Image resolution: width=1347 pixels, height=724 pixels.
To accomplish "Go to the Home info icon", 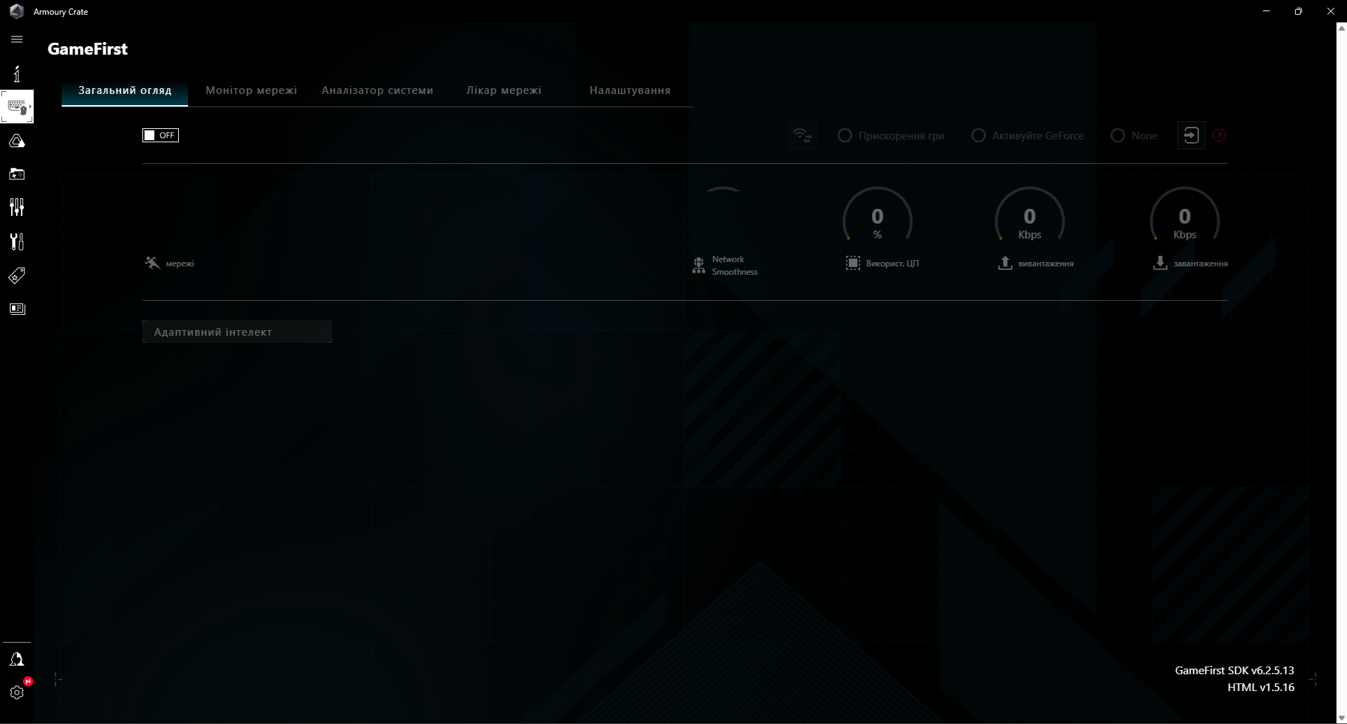I will 17,74.
